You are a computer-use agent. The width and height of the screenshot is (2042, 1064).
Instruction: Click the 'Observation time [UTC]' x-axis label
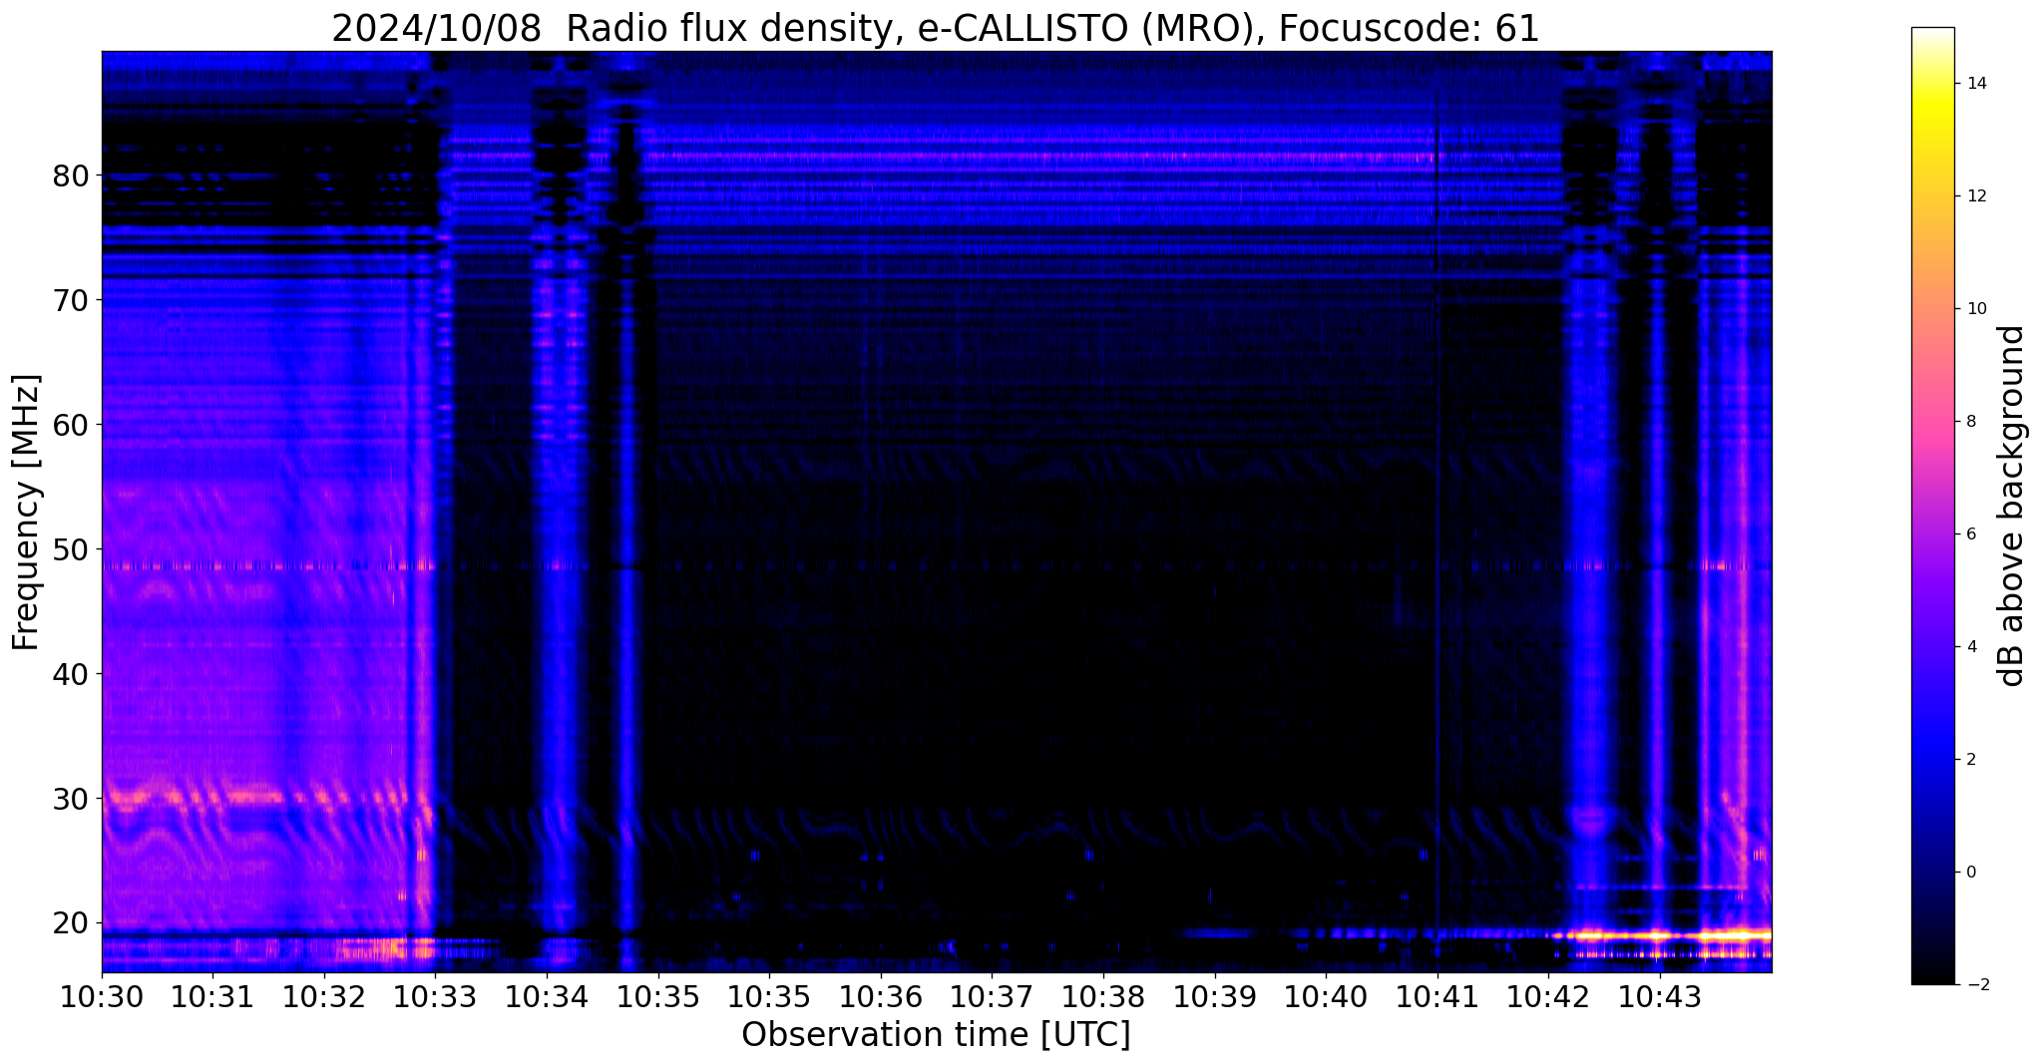coord(936,1035)
